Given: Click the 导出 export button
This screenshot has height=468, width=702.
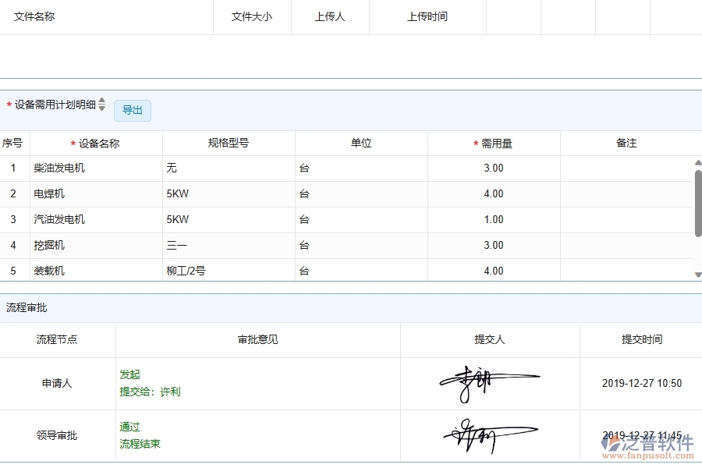Looking at the screenshot, I should [x=132, y=110].
